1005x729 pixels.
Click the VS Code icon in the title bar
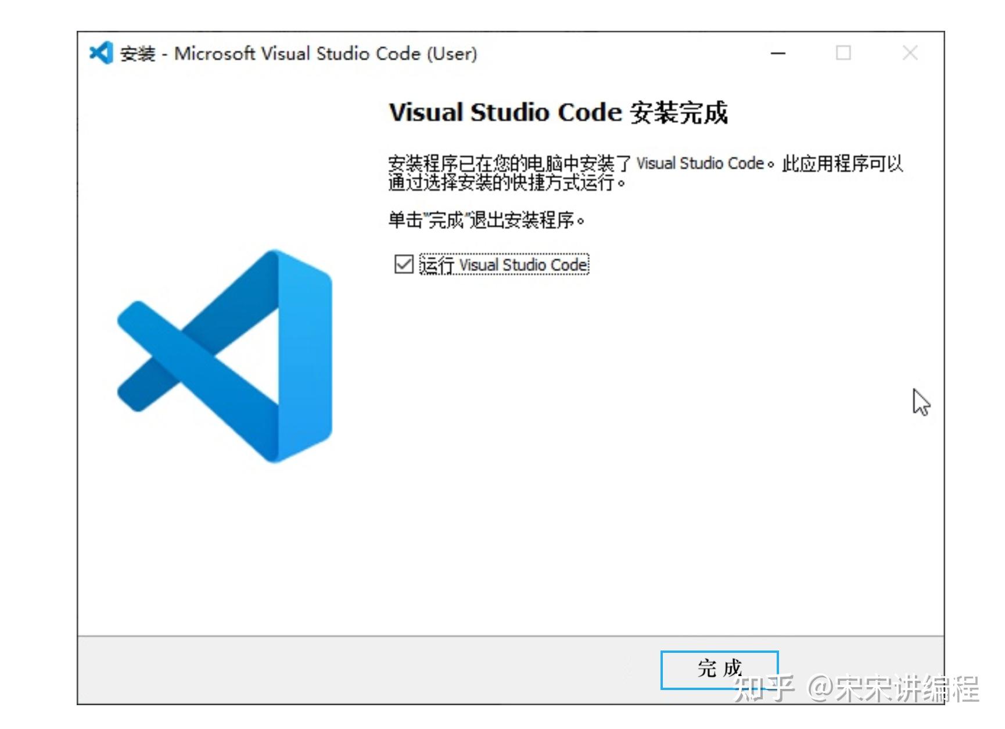[x=102, y=53]
